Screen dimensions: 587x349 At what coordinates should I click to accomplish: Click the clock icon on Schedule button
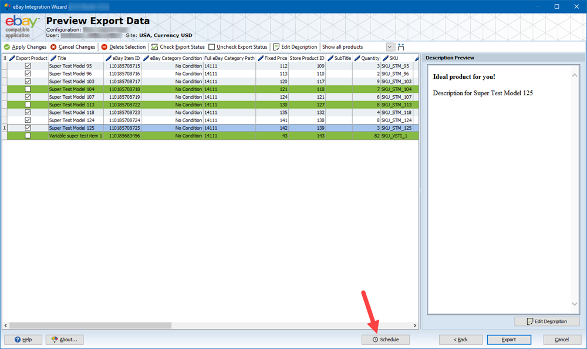pos(375,340)
